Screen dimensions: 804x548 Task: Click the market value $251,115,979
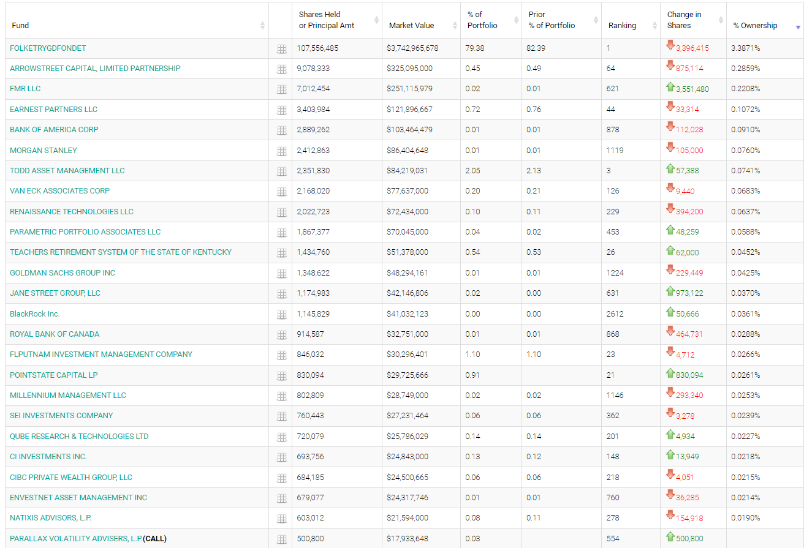[409, 89]
